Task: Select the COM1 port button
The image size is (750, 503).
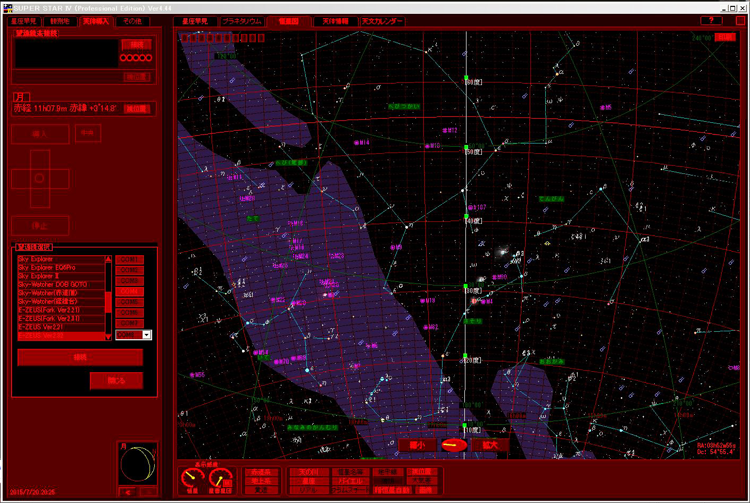Action: (129, 259)
